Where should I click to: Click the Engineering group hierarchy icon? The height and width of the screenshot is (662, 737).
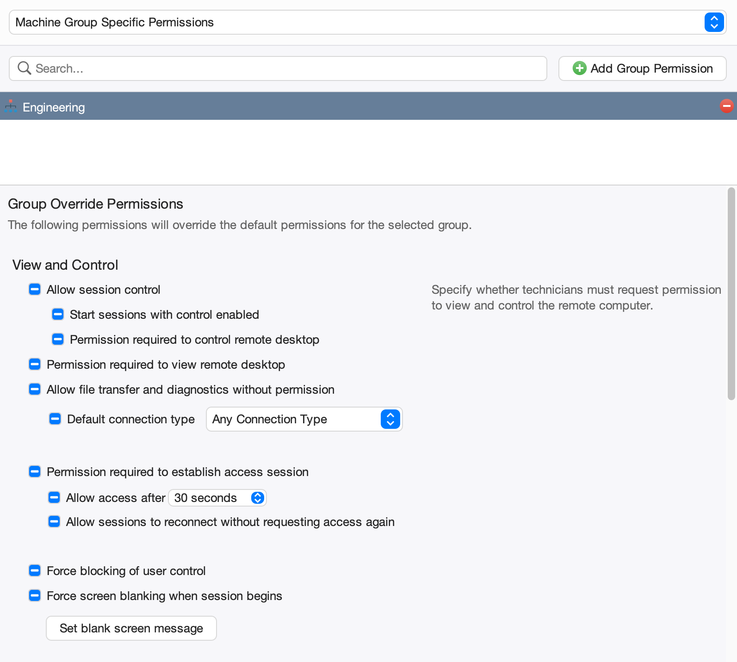click(x=11, y=107)
